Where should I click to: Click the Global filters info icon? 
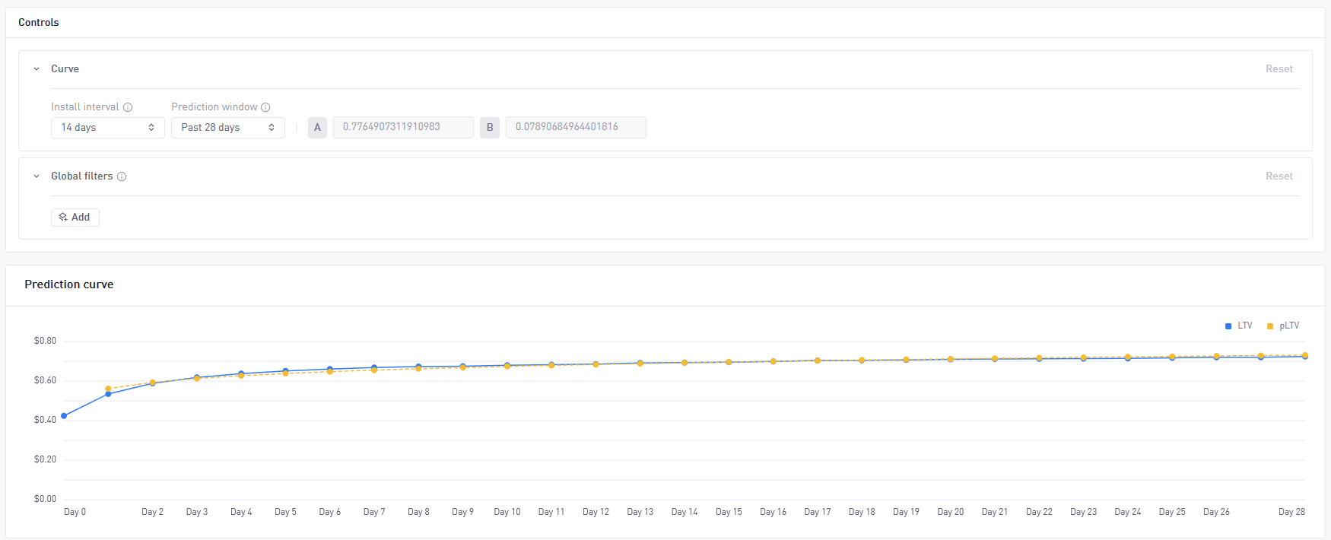click(x=122, y=176)
